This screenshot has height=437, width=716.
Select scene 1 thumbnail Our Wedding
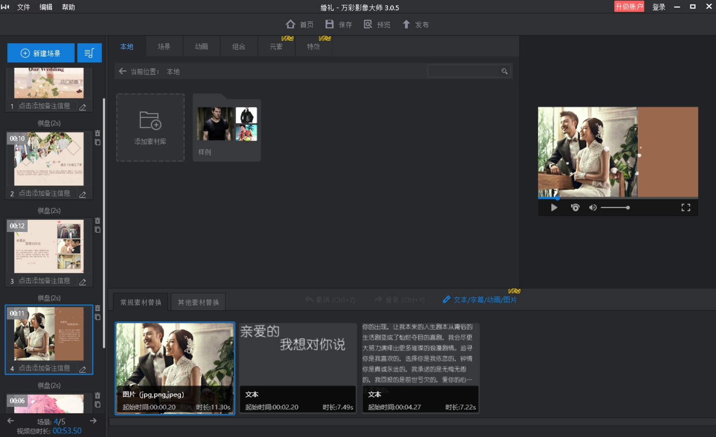tap(49, 83)
